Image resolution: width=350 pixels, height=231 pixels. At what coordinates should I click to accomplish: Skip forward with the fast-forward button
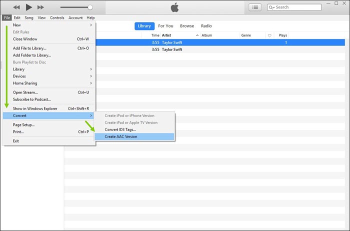point(40,7)
